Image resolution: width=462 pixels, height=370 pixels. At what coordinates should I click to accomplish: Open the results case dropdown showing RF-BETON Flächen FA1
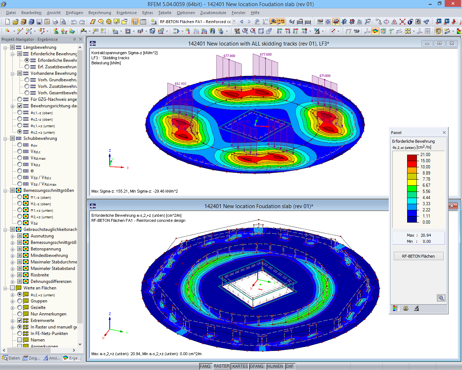(234, 22)
